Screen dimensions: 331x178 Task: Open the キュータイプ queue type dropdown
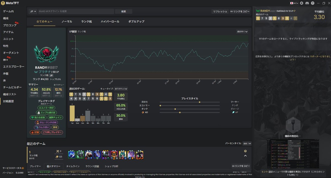(121, 89)
